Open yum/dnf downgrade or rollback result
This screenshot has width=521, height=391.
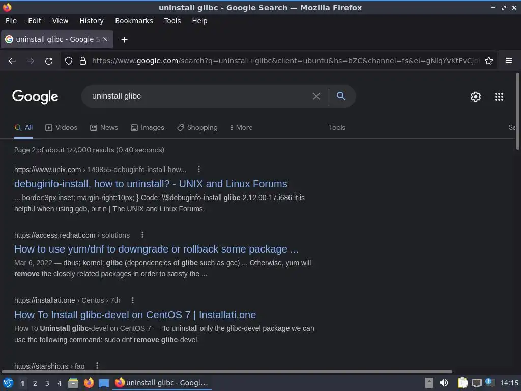(156, 249)
